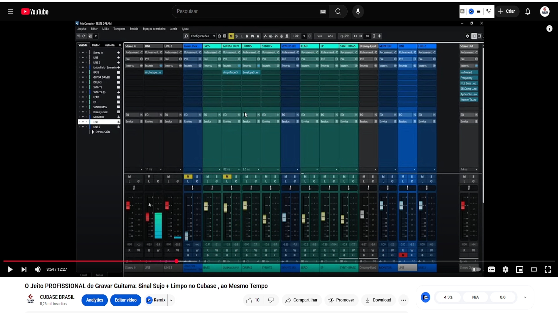The width and height of the screenshot is (558, 313).
Task: Play the video
Action: click(10, 270)
